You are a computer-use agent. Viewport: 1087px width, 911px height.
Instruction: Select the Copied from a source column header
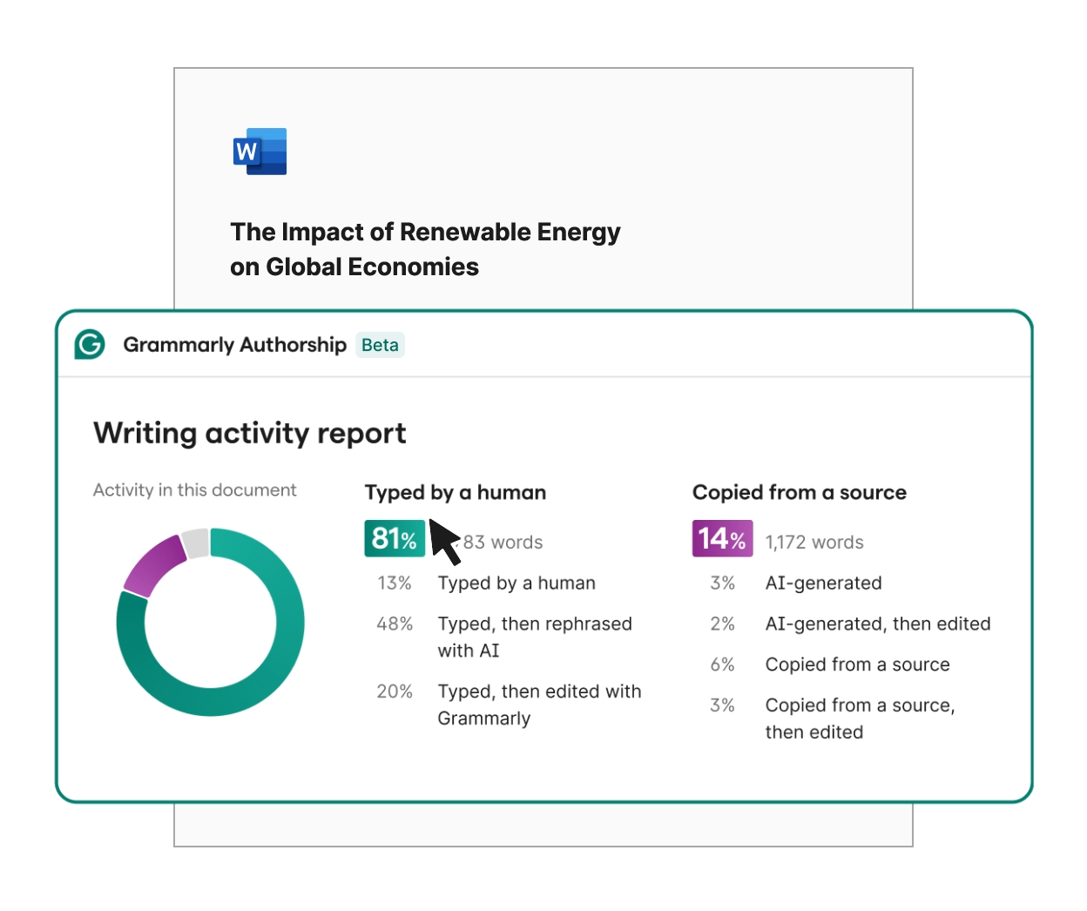[800, 493]
